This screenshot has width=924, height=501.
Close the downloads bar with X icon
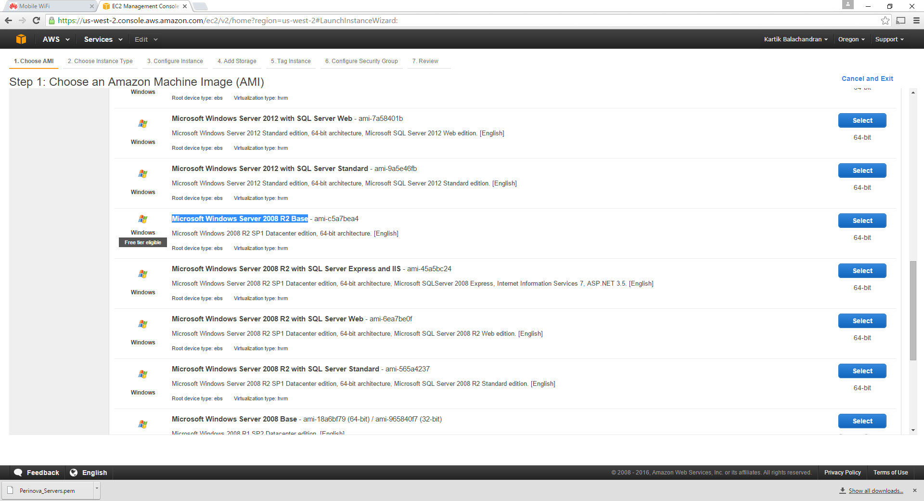click(915, 490)
